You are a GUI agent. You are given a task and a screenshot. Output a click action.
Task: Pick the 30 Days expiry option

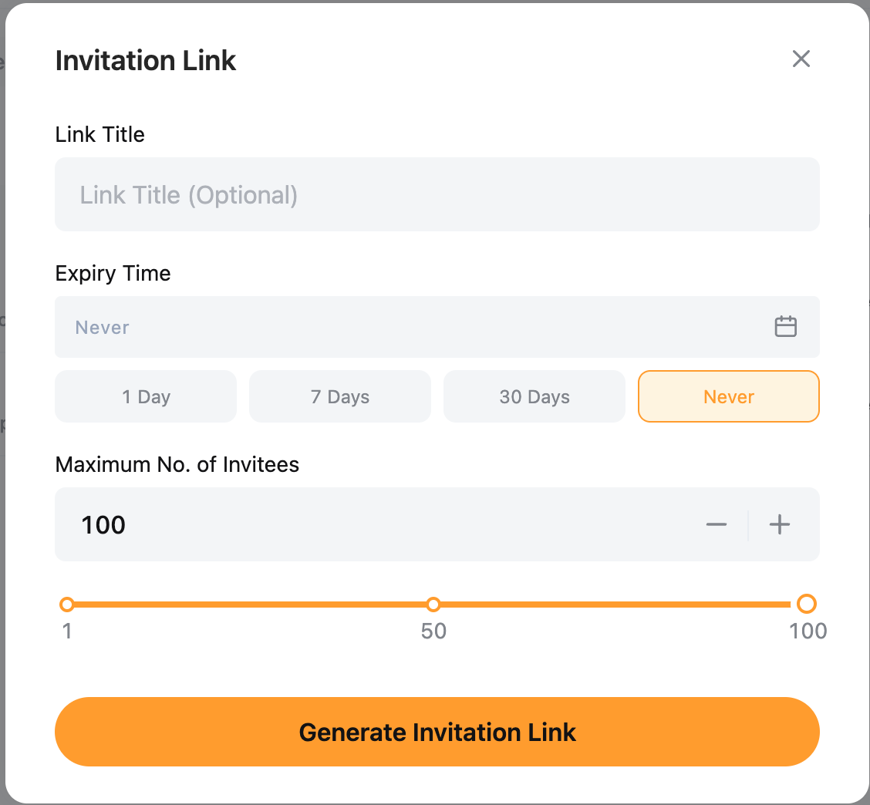tap(534, 397)
